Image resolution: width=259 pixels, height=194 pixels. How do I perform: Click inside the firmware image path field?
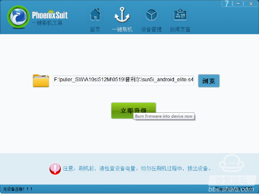[123, 81]
